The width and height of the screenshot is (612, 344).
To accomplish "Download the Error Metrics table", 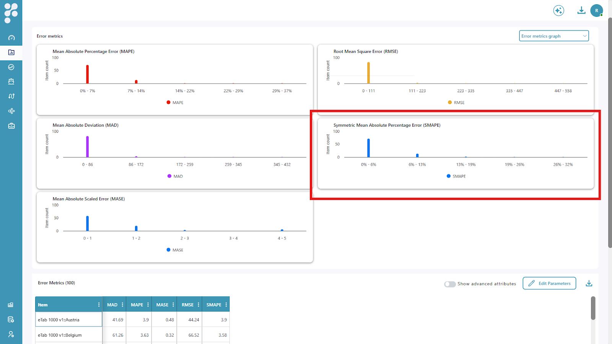I will 589,283.
